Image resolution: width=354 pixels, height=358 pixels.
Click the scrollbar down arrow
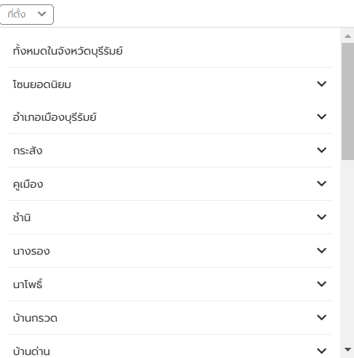347,349
